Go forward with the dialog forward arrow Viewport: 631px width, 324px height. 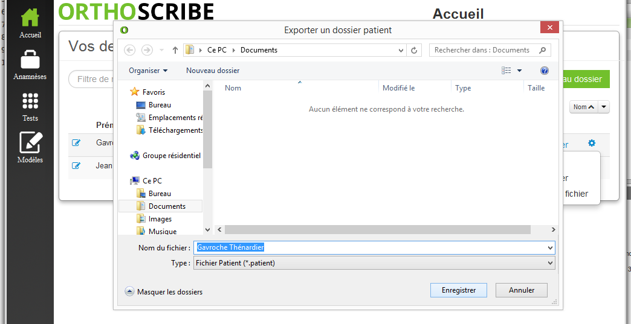[147, 50]
